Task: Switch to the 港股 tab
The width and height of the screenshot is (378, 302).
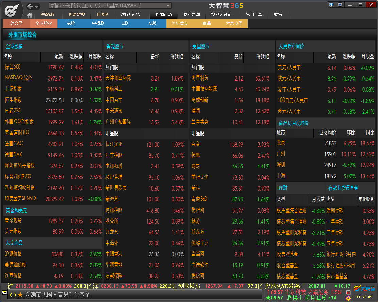Action: [x=71, y=23]
